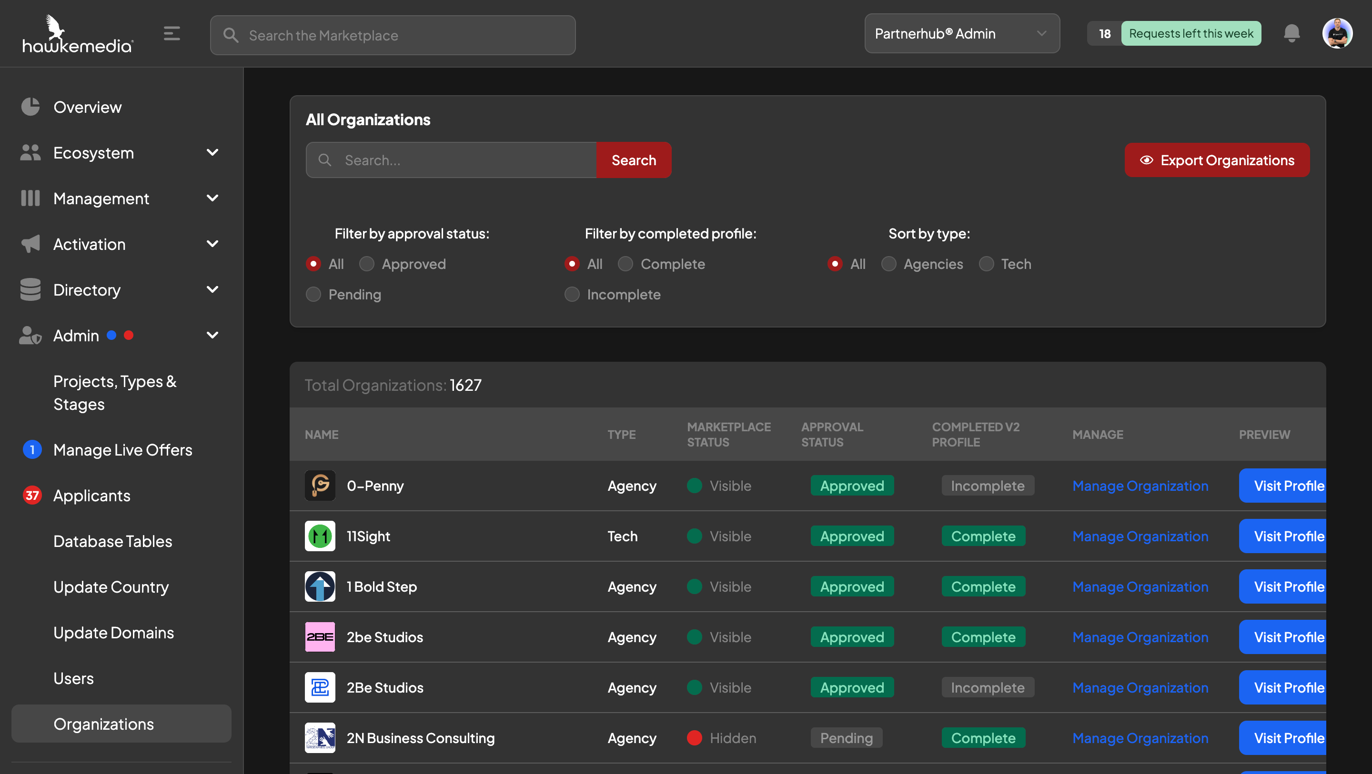
Task: Click the Requests left this week badge
Action: point(1191,33)
